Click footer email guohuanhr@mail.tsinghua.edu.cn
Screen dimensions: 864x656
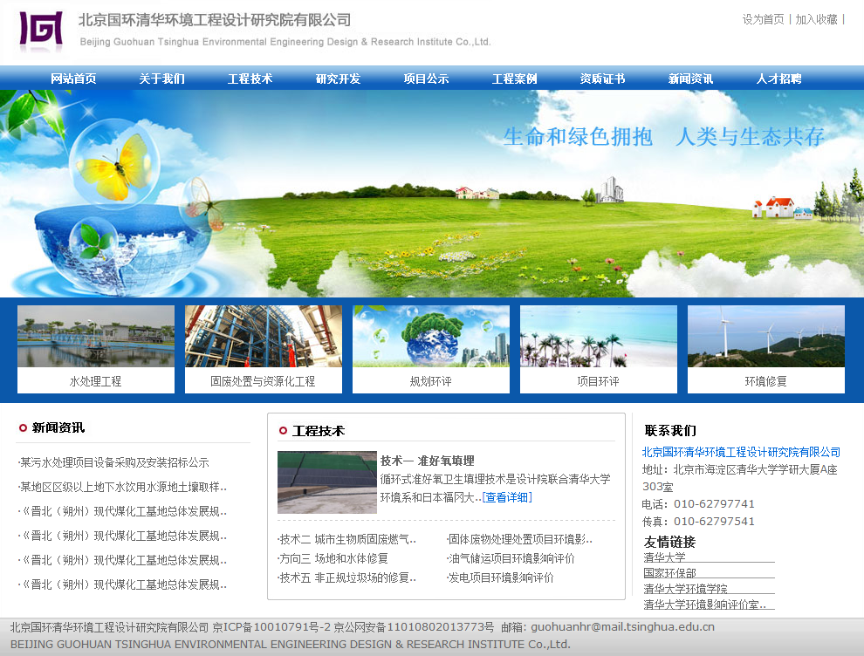(622, 627)
